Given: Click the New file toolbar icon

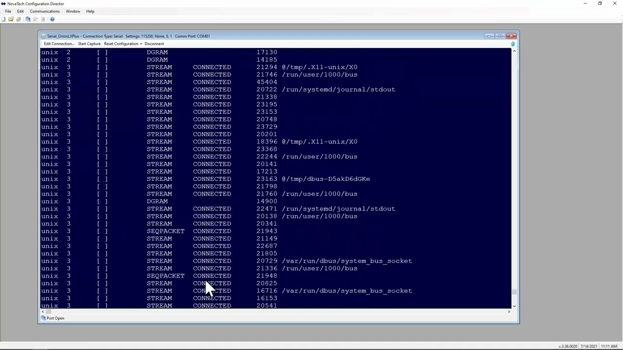Looking at the screenshot, I should tap(3, 19).
